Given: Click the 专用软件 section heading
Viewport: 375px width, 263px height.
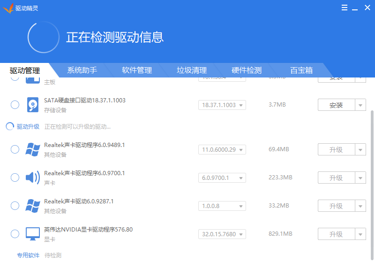Looking at the screenshot, I should pos(28,255).
